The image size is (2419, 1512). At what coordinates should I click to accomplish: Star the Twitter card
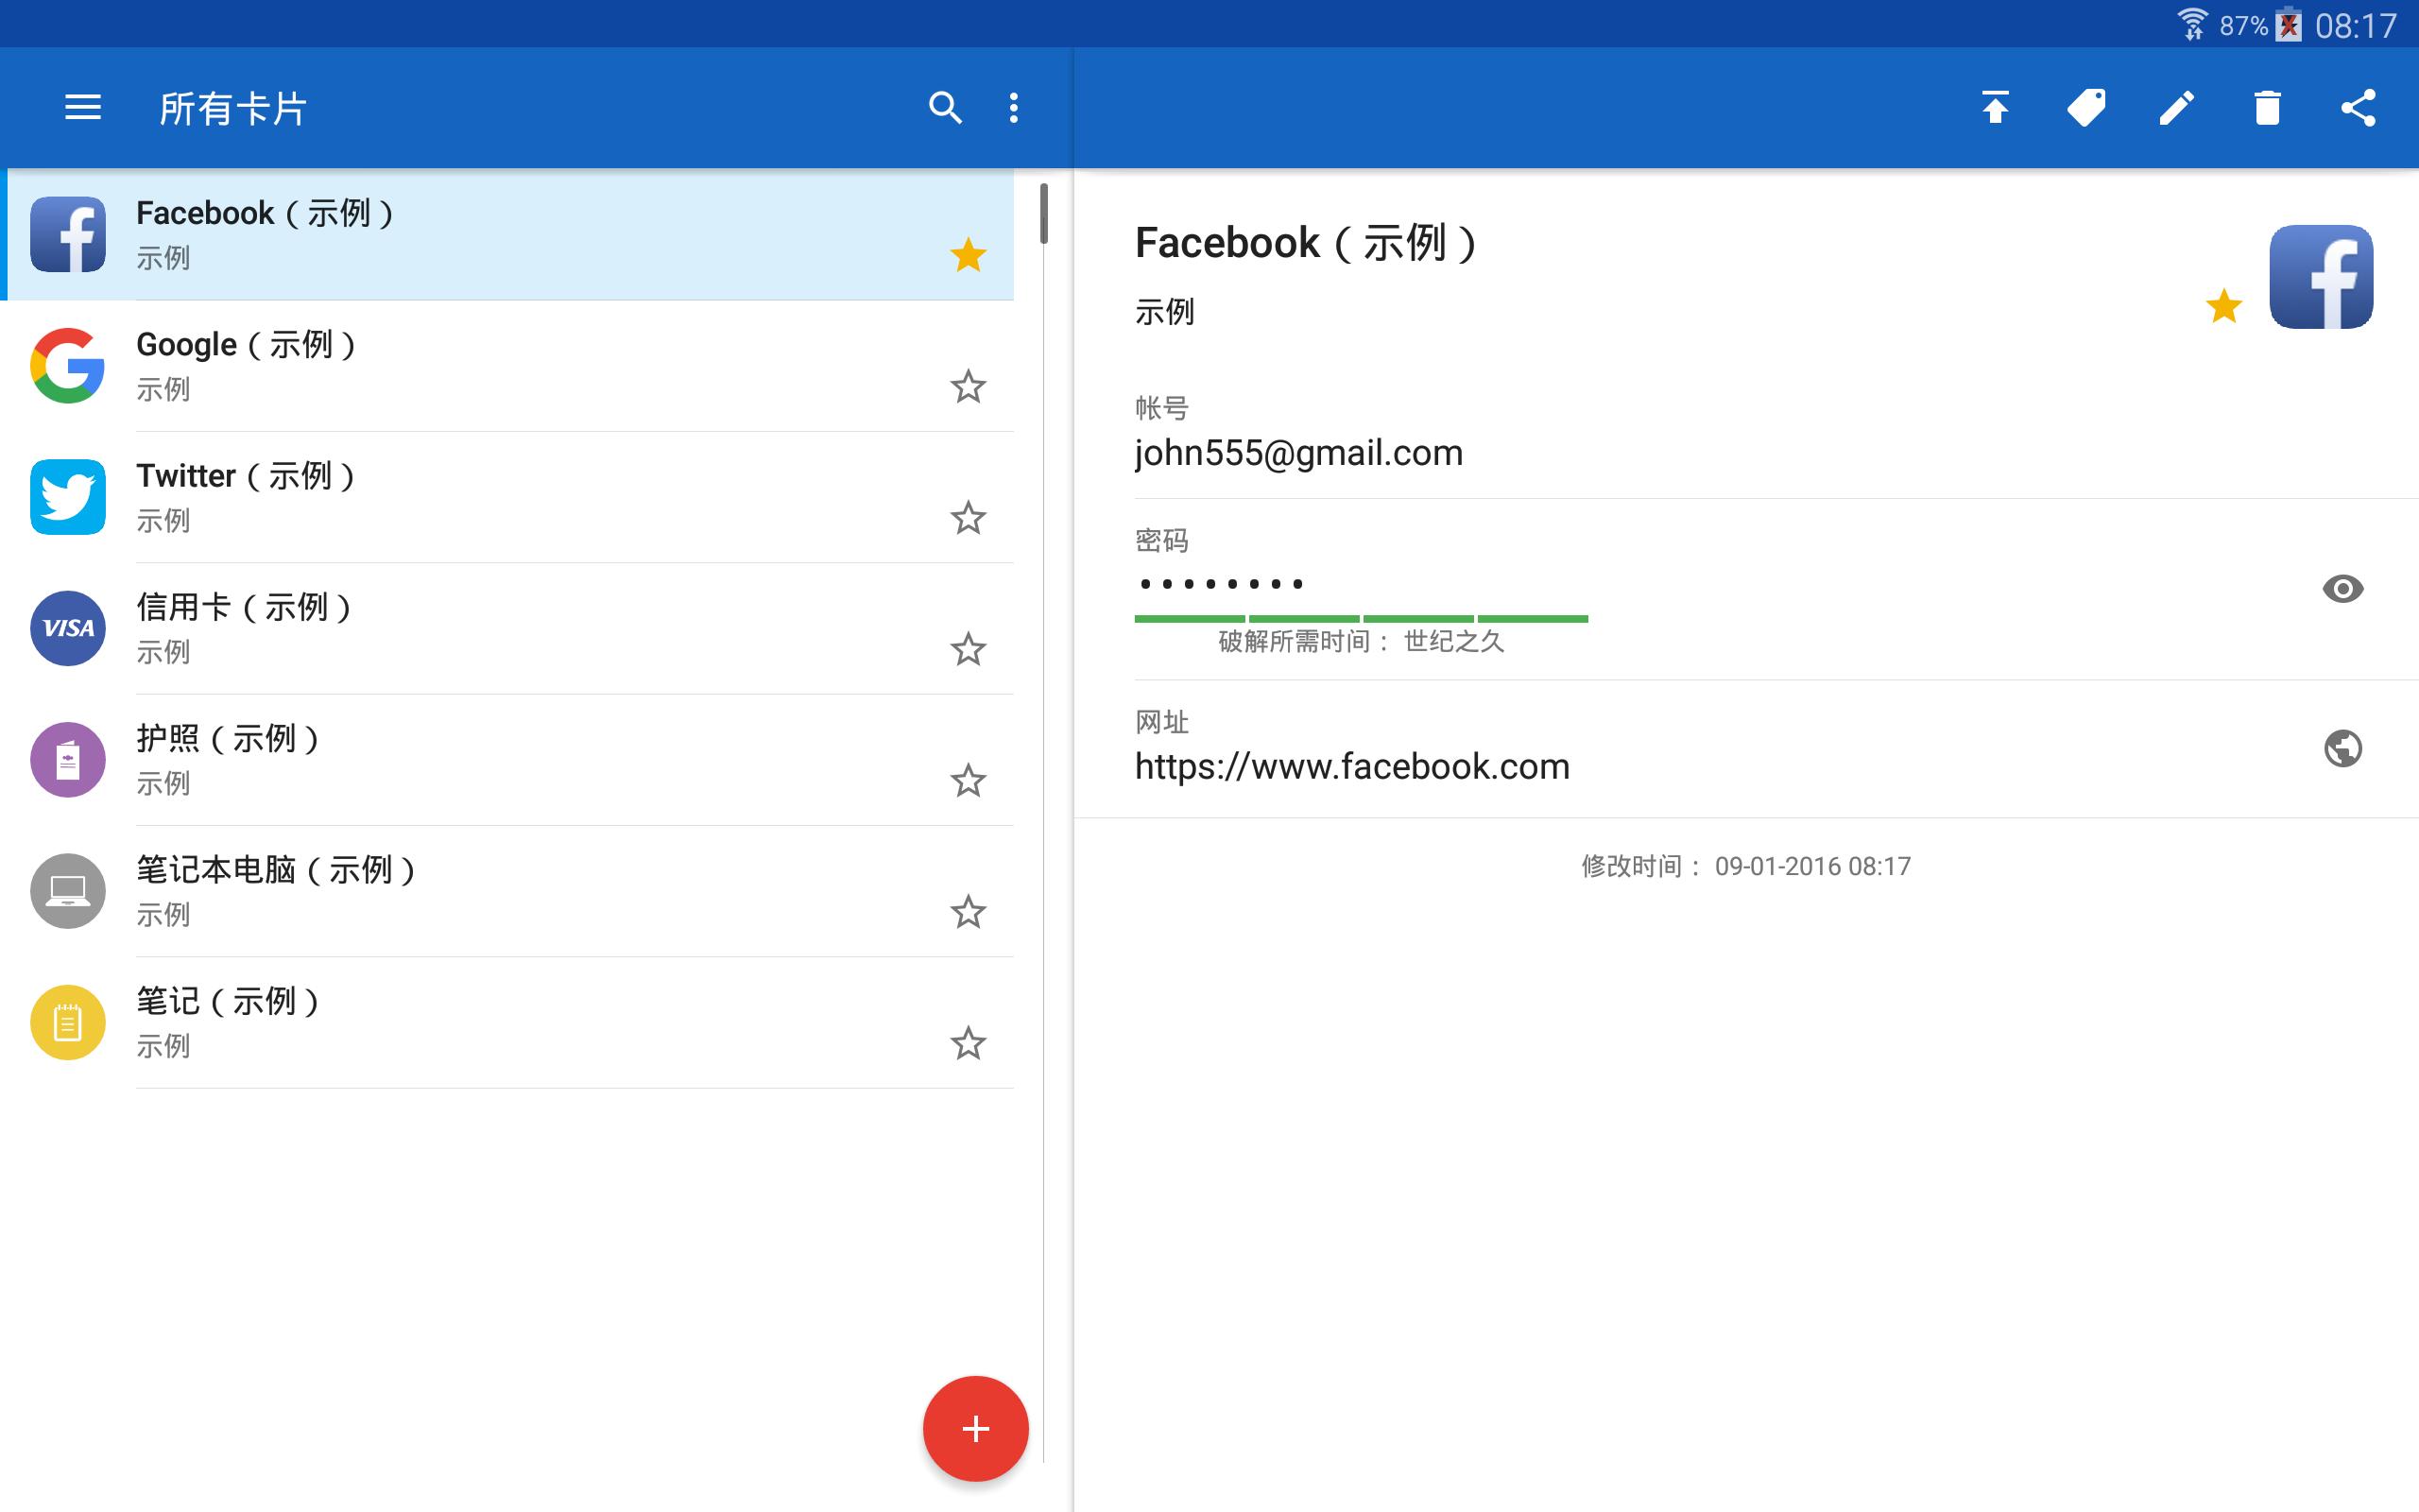968,517
